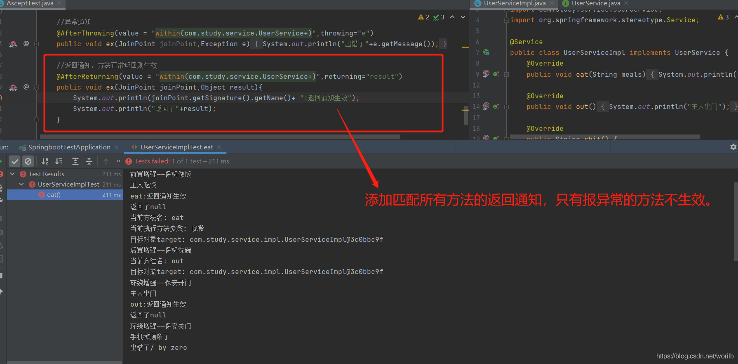Collapse import block in UserServiceImpl editor
This screenshot has width=738, height=364.
pyautogui.click(x=506, y=20)
